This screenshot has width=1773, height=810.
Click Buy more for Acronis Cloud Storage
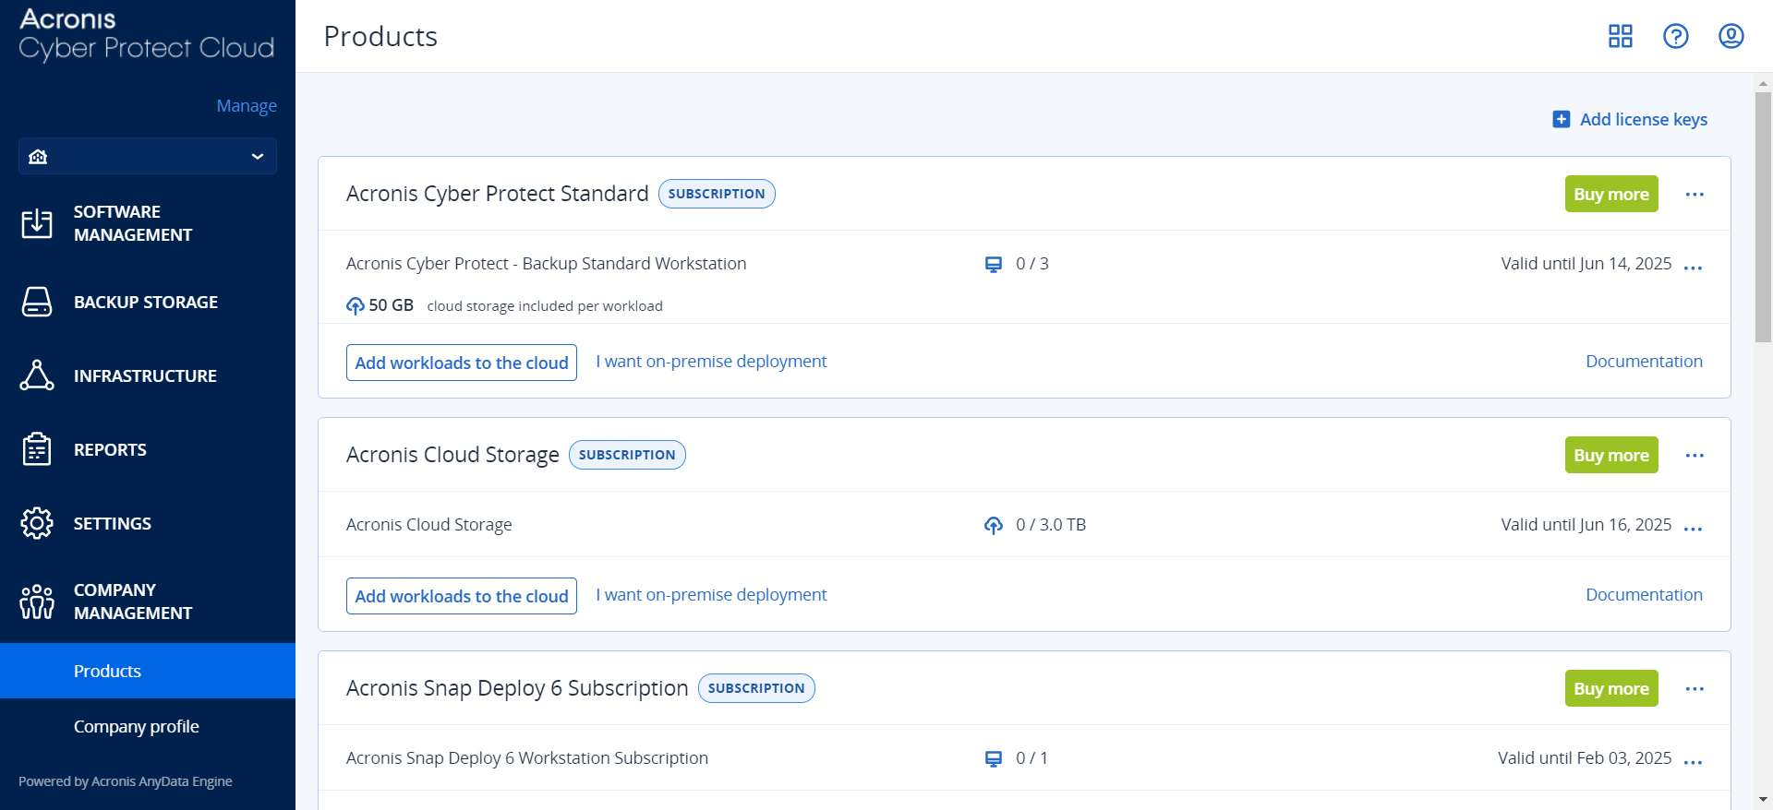[x=1610, y=455]
